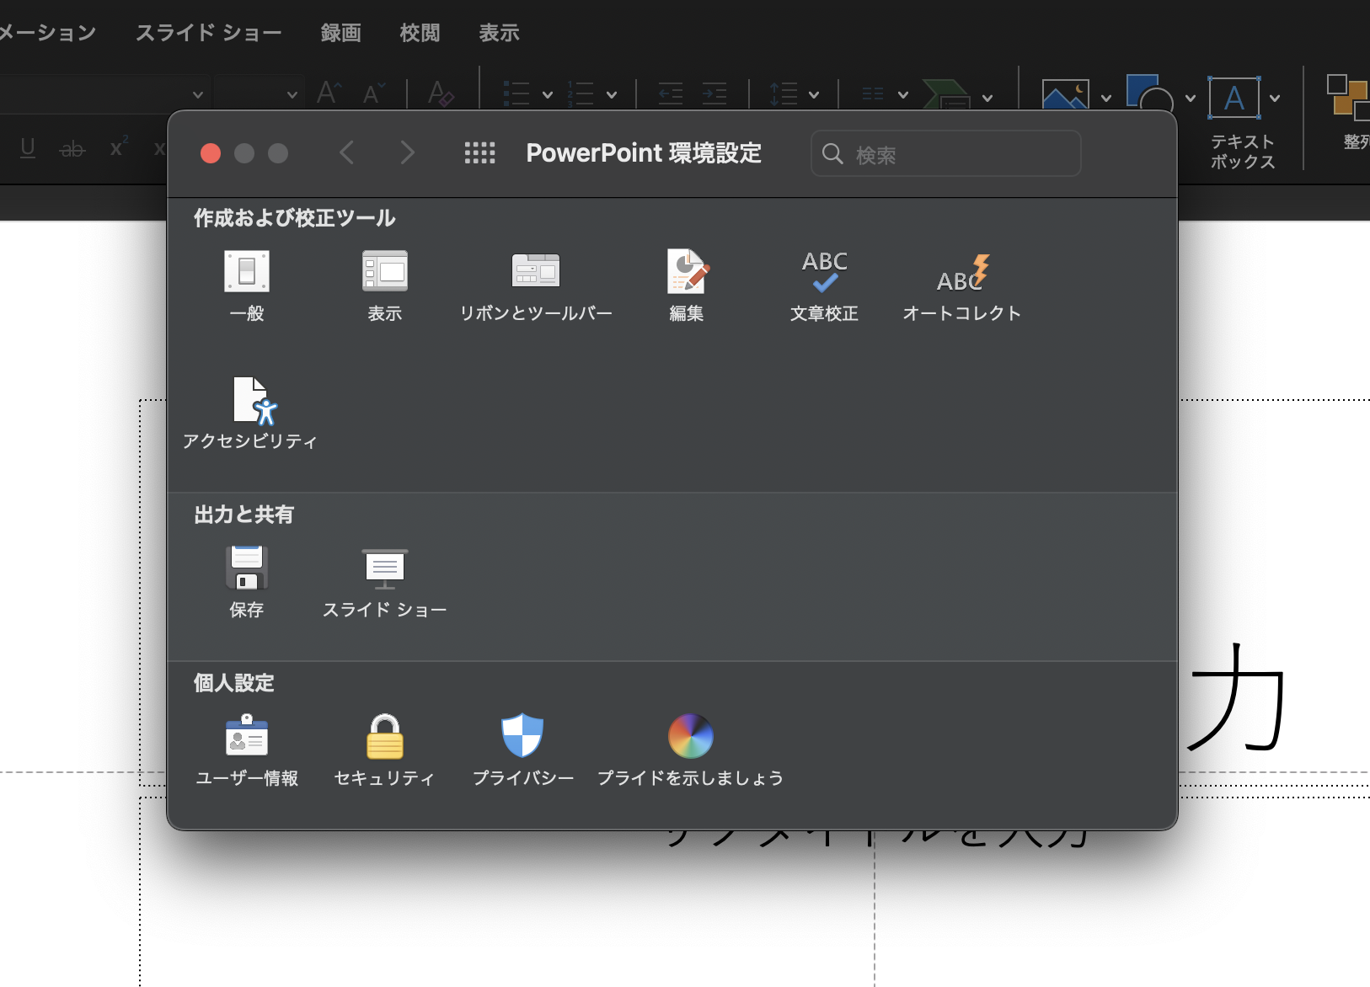Open プライバシー preferences
Screen dimensions: 1370x987
tap(522, 750)
